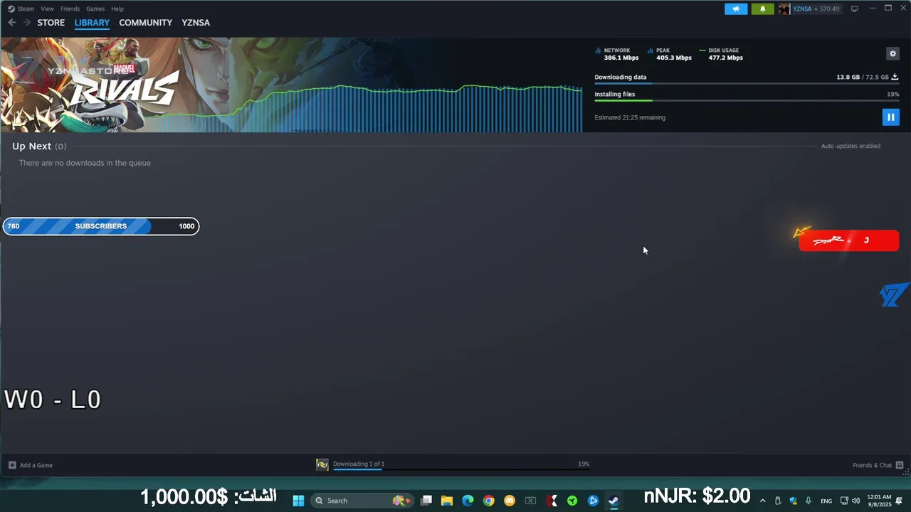Click the YZNSA profile avatar
The width and height of the screenshot is (911, 512).
click(784, 9)
